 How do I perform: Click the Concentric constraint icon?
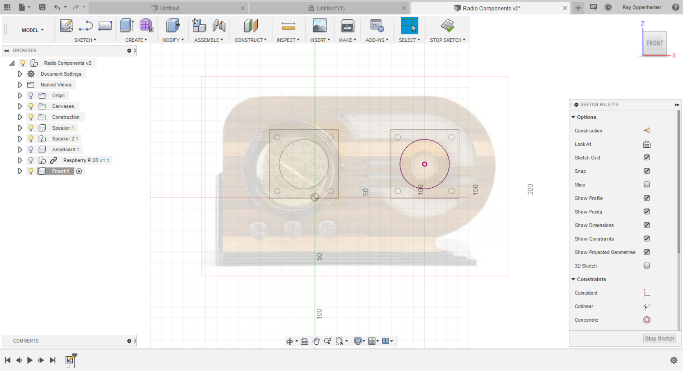(x=647, y=320)
